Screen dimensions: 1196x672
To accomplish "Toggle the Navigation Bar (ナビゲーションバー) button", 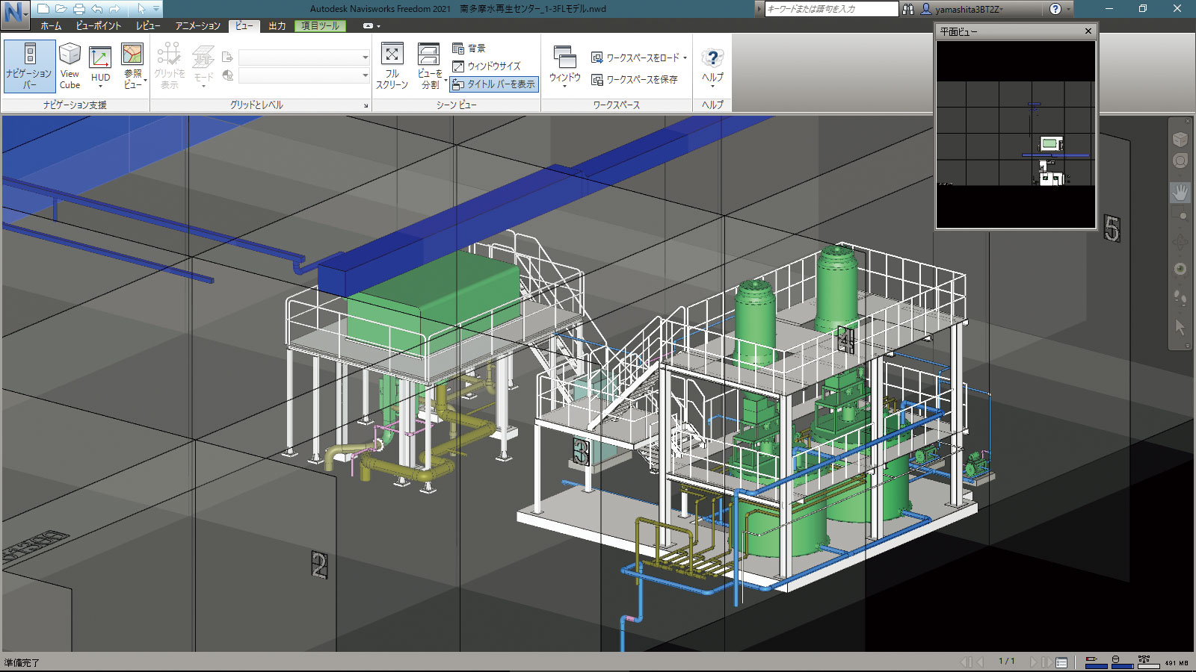I will [x=29, y=66].
